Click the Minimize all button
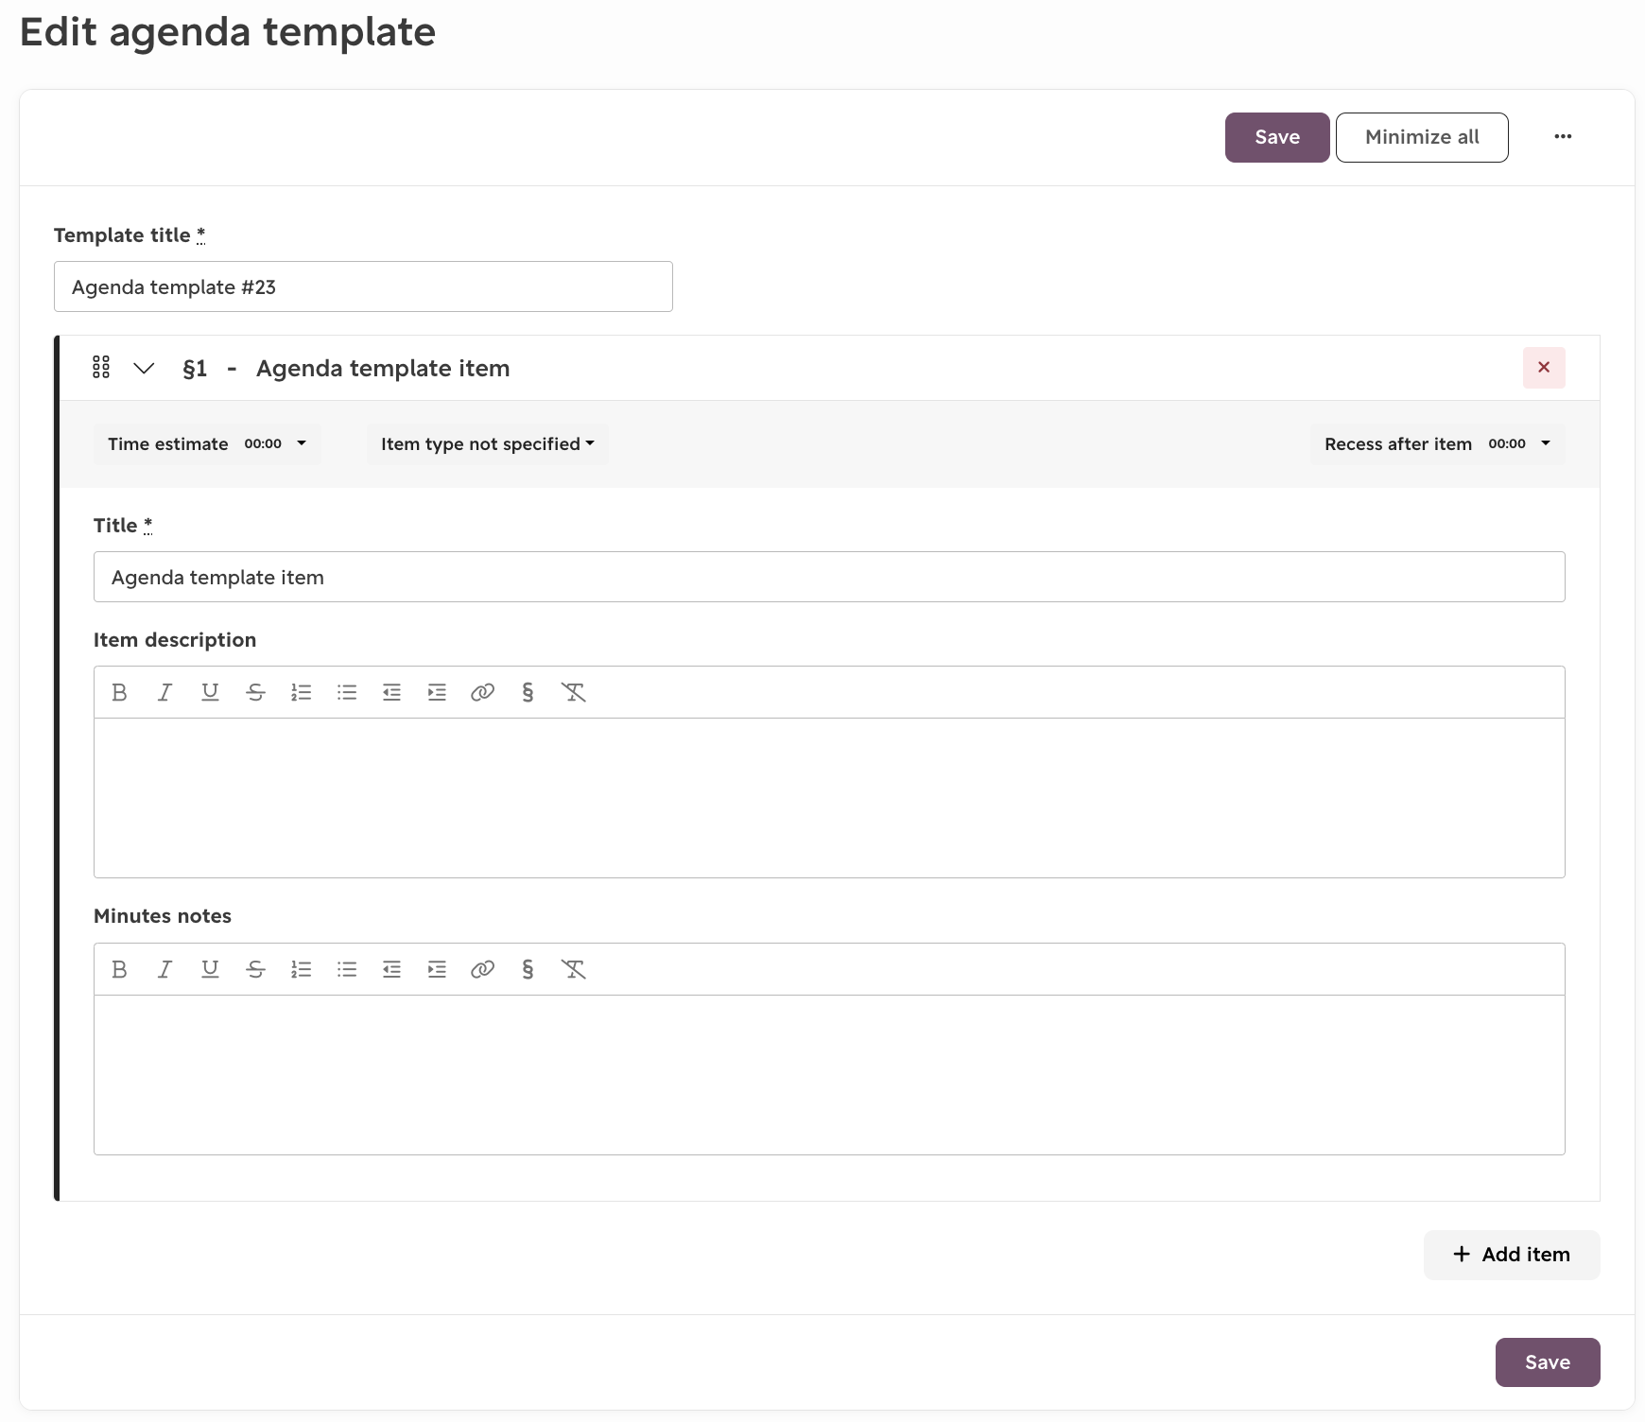This screenshot has width=1645, height=1422. pos(1422,137)
